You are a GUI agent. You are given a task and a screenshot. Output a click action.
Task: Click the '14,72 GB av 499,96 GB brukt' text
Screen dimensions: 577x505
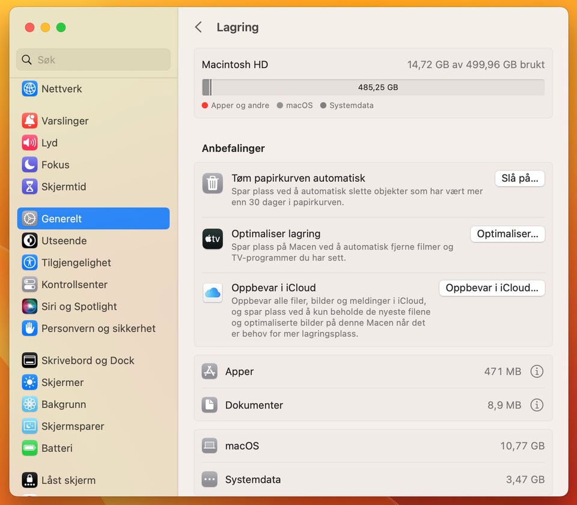click(476, 64)
